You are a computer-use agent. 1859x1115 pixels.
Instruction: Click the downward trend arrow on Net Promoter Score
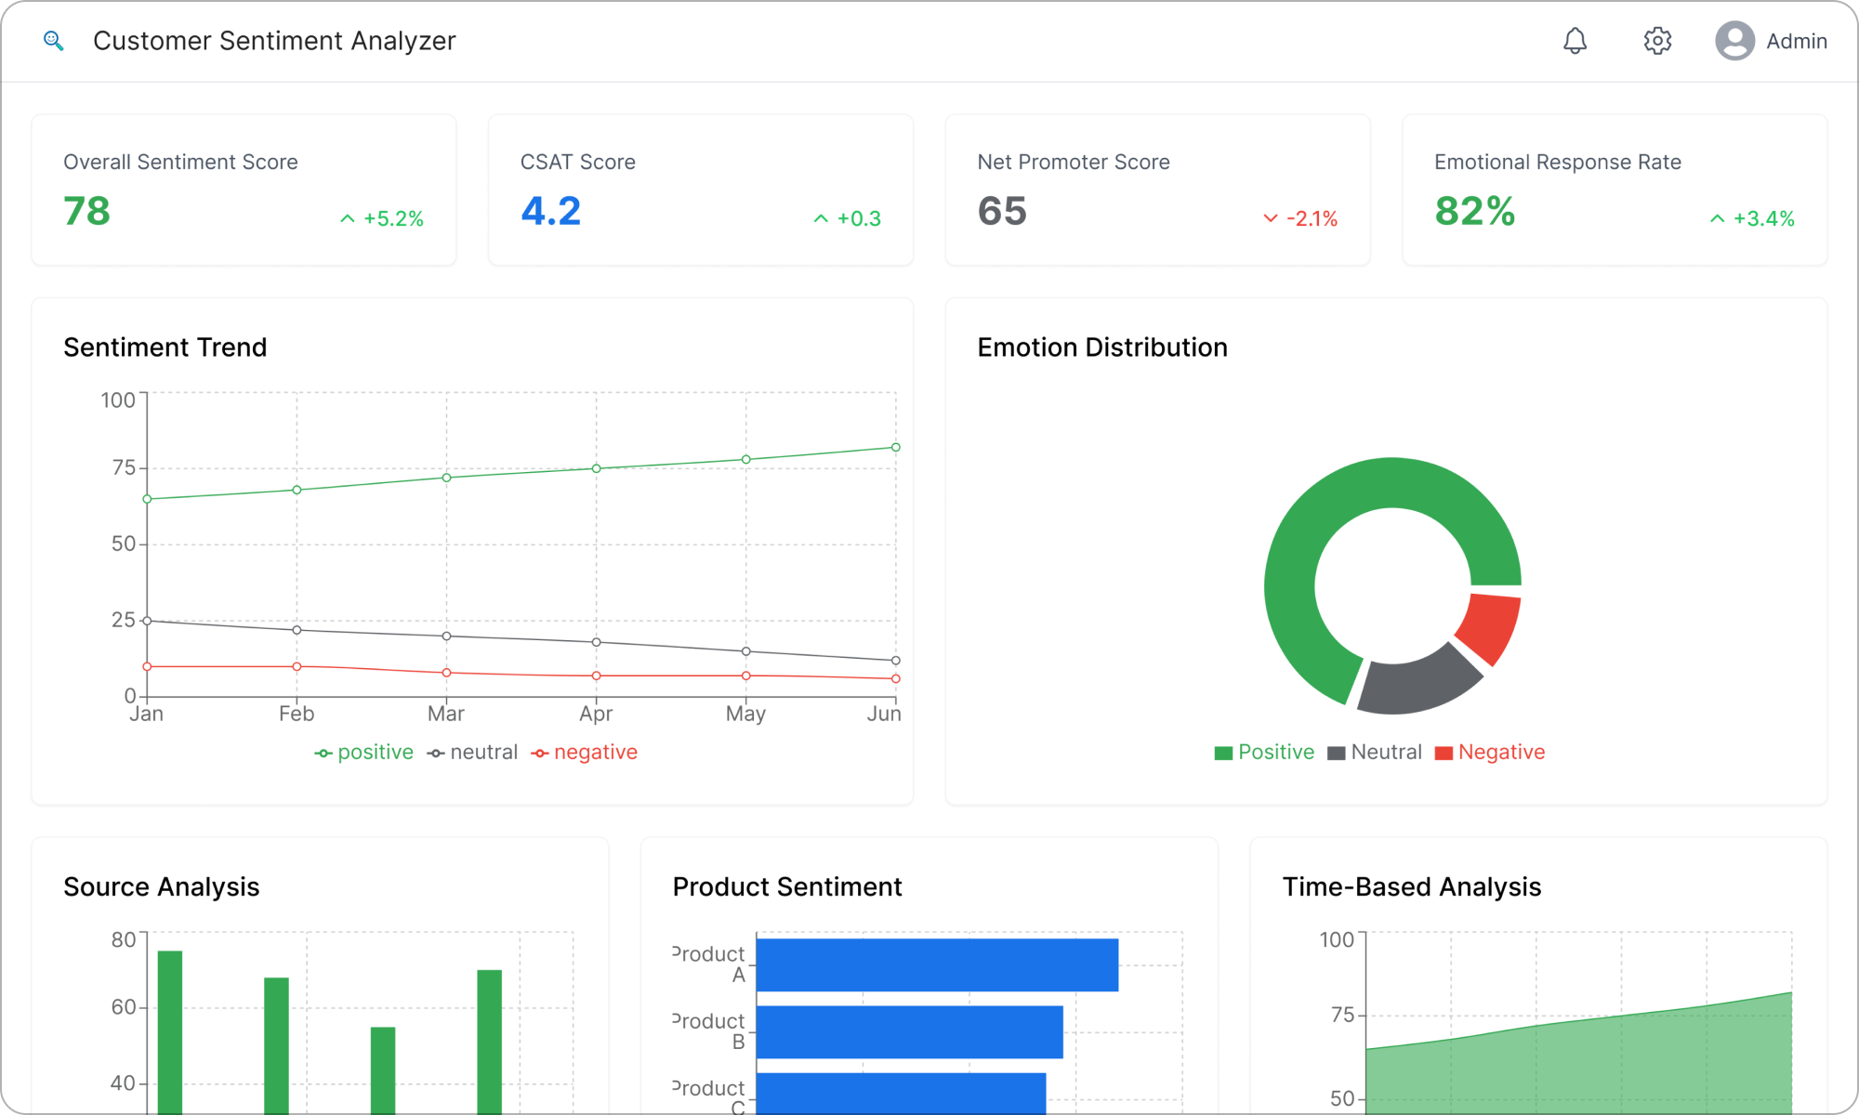[x=1269, y=217]
